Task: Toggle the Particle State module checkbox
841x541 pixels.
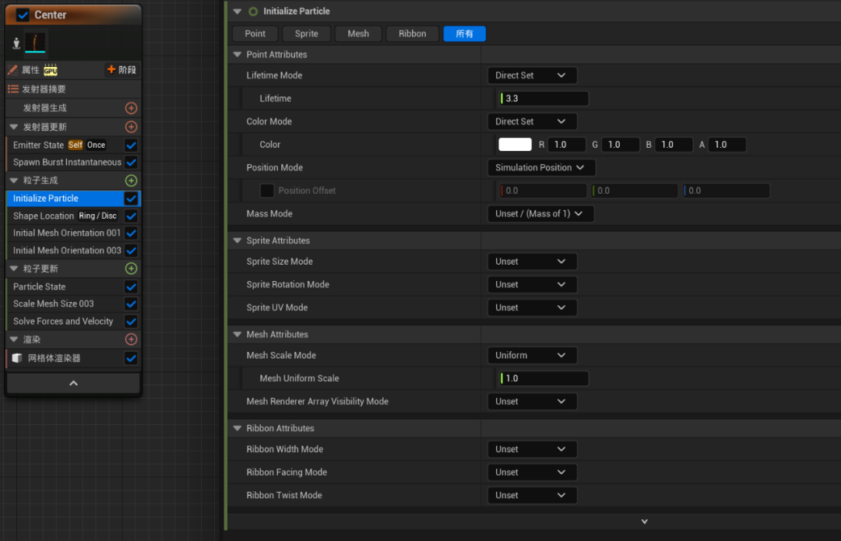Action: [x=131, y=287]
